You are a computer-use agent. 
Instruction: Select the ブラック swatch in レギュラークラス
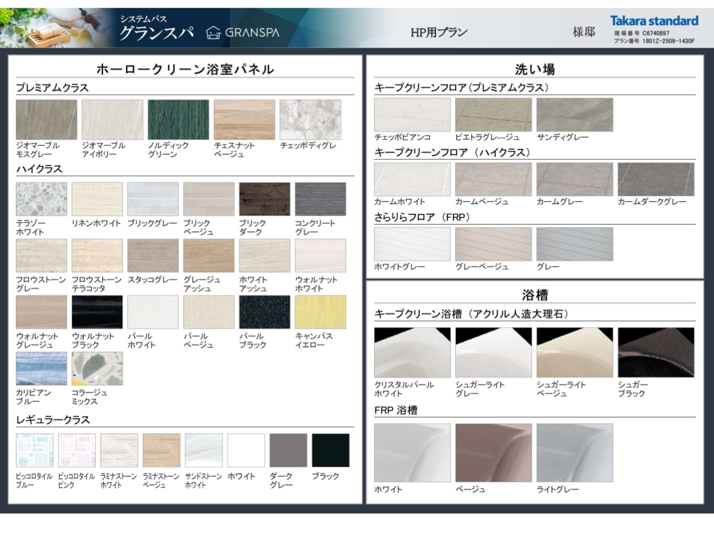(x=330, y=450)
